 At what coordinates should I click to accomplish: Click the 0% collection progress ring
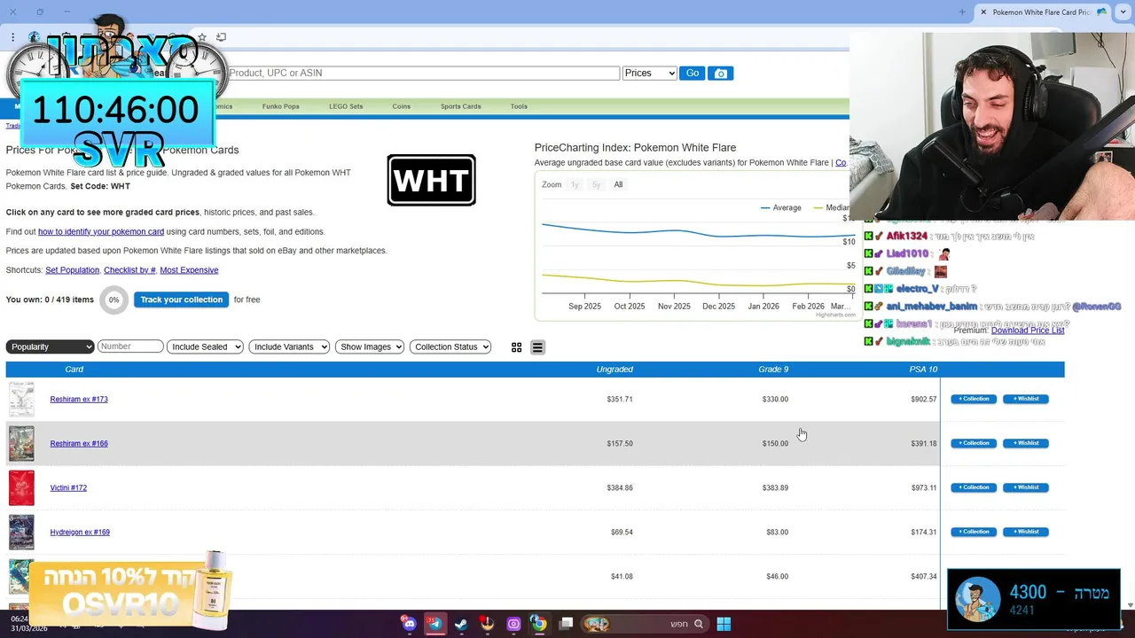pos(113,300)
